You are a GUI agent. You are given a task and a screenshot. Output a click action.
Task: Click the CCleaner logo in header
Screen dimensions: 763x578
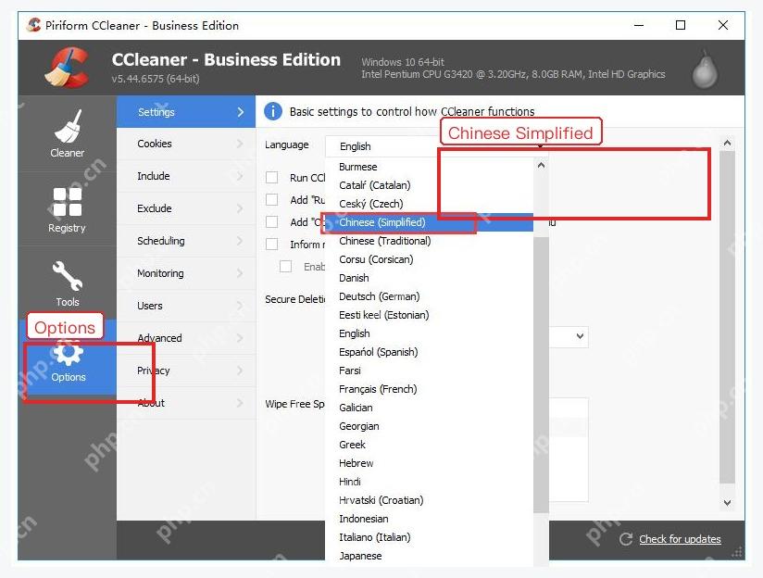[x=68, y=68]
